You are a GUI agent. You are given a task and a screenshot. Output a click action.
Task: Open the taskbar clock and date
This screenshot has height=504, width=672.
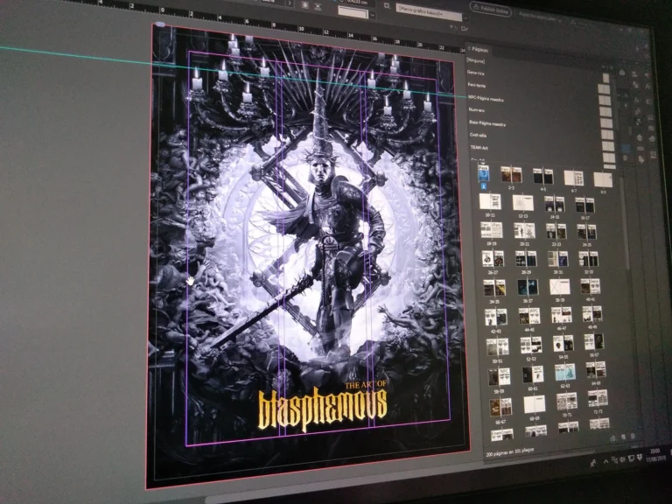click(654, 455)
